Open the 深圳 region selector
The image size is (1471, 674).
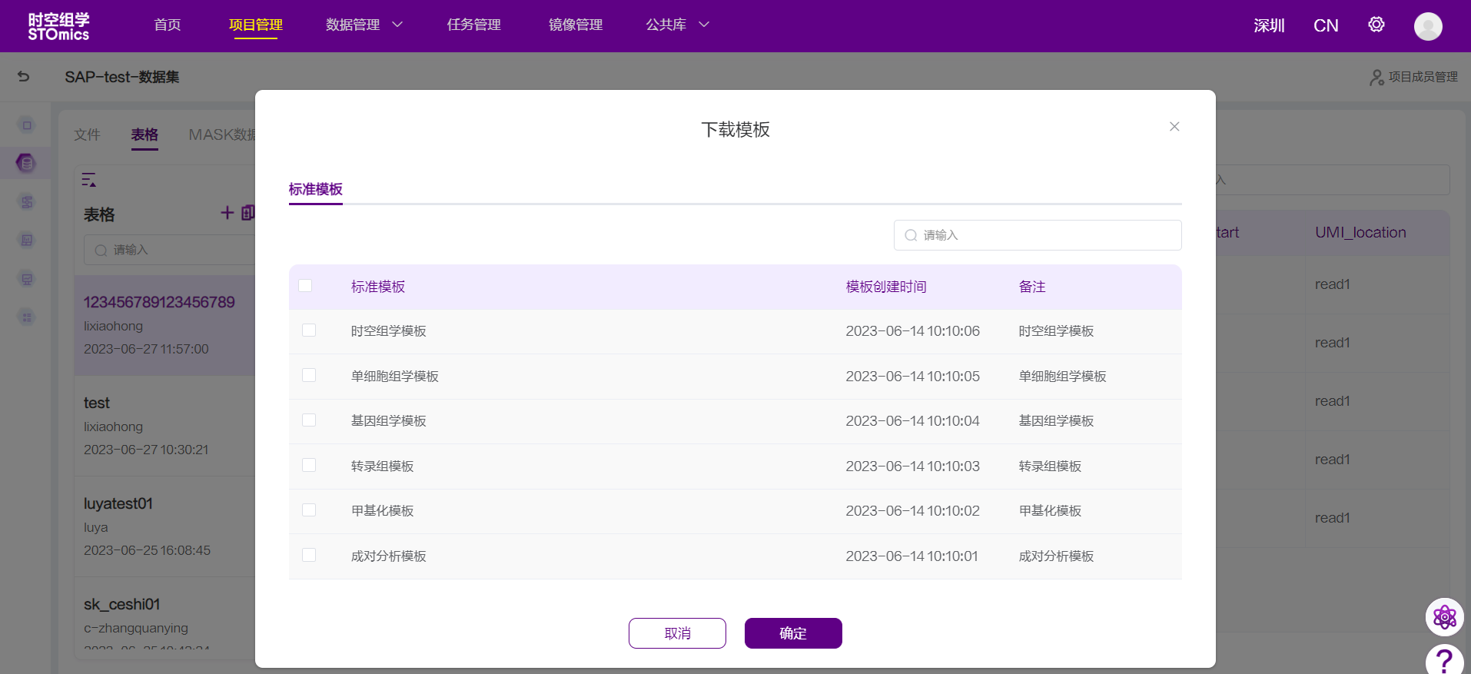click(x=1269, y=26)
